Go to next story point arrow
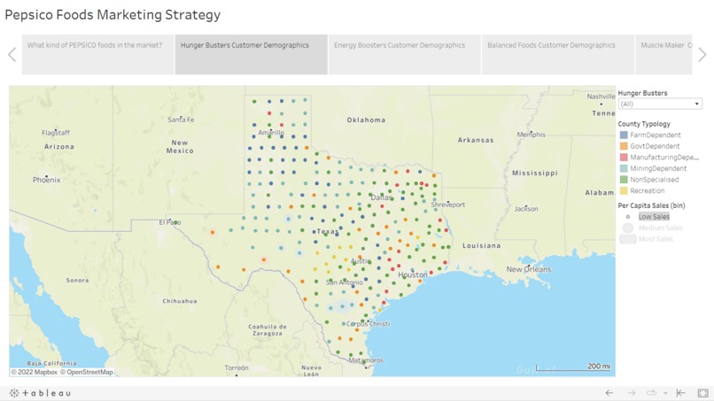The height and width of the screenshot is (401, 714). point(702,55)
